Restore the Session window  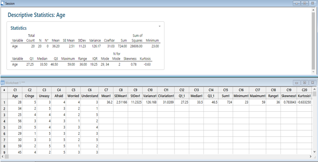click(305, 4)
